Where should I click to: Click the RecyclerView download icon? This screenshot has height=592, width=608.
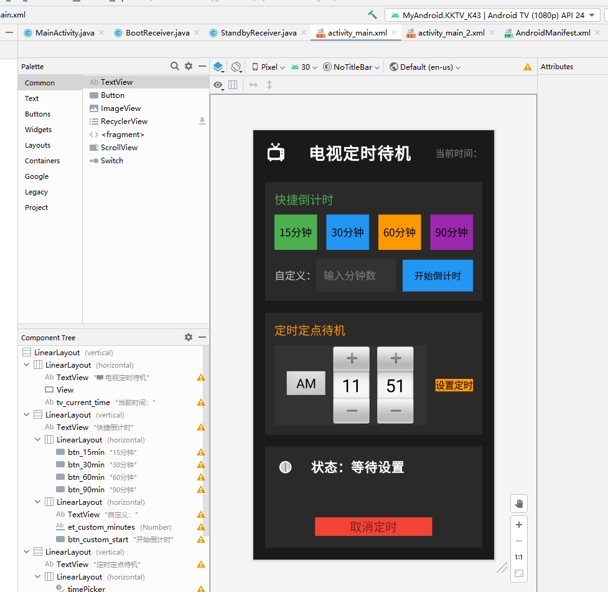click(x=202, y=121)
